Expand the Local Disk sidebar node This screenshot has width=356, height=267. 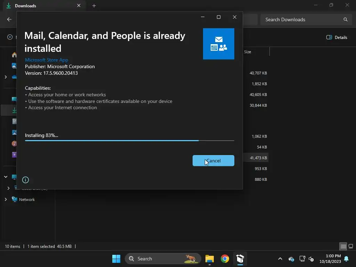click(8, 188)
